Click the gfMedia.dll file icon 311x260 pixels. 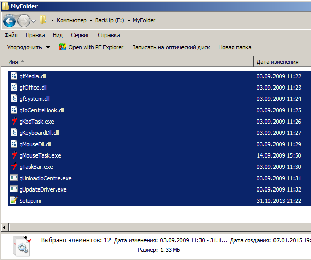[x=14, y=76]
